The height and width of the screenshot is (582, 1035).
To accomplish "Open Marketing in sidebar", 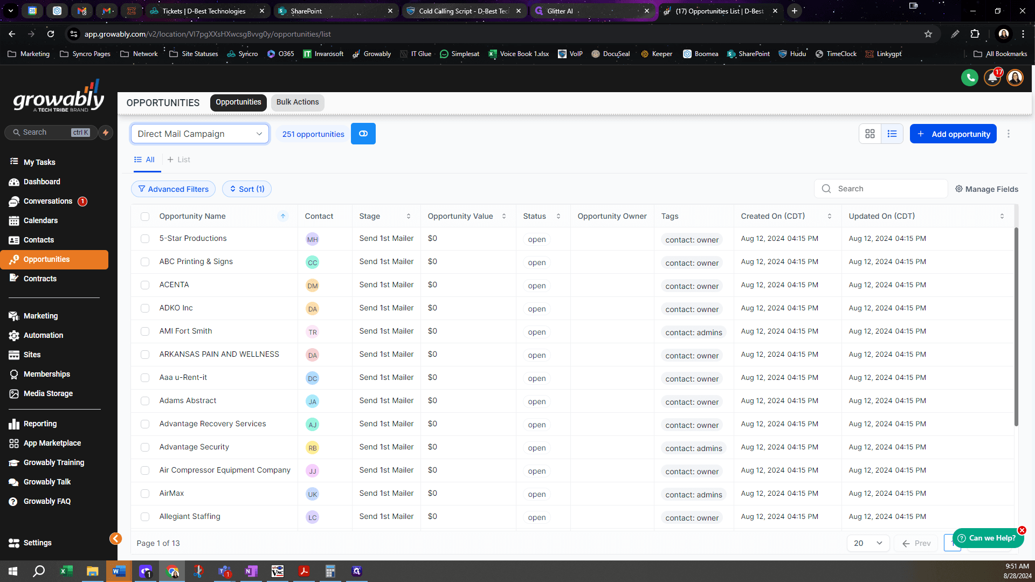I will pos(40,316).
